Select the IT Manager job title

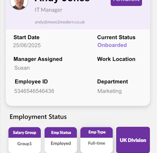(49, 10)
